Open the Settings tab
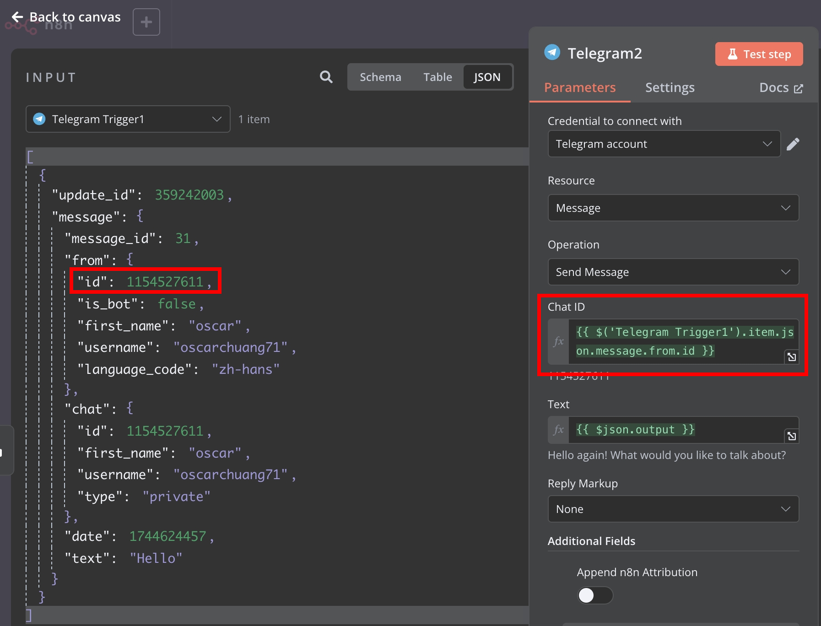The image size is (821, 626). point(670,87)
